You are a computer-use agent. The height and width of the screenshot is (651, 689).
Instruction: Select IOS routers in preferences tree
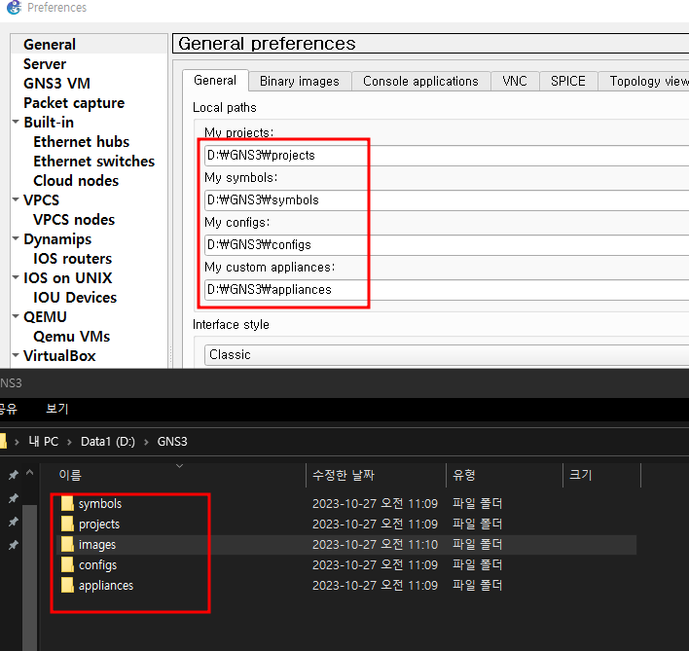(x=73, y=258)
